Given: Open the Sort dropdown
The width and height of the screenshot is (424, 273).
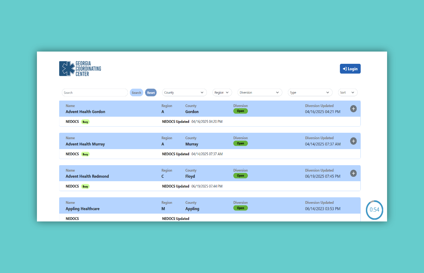Looking at the screenshot, I should point(348,92).
